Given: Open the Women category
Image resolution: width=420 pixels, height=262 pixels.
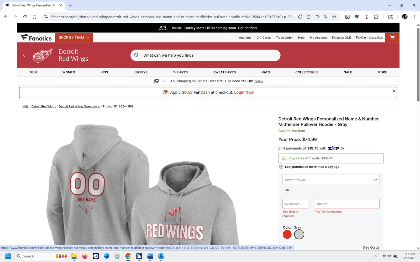Looking at the screenshot, I should [x=69, y=72].
